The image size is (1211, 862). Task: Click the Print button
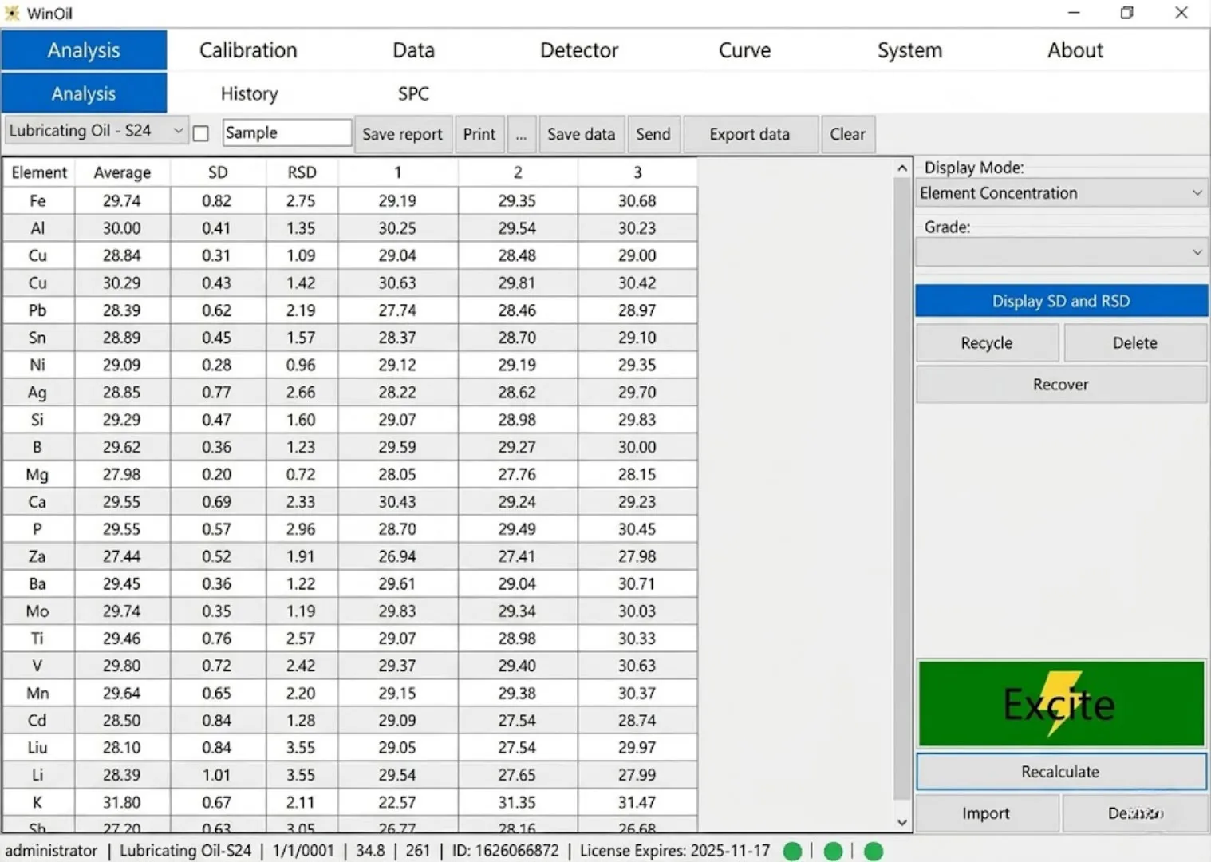tap(479, 134)
